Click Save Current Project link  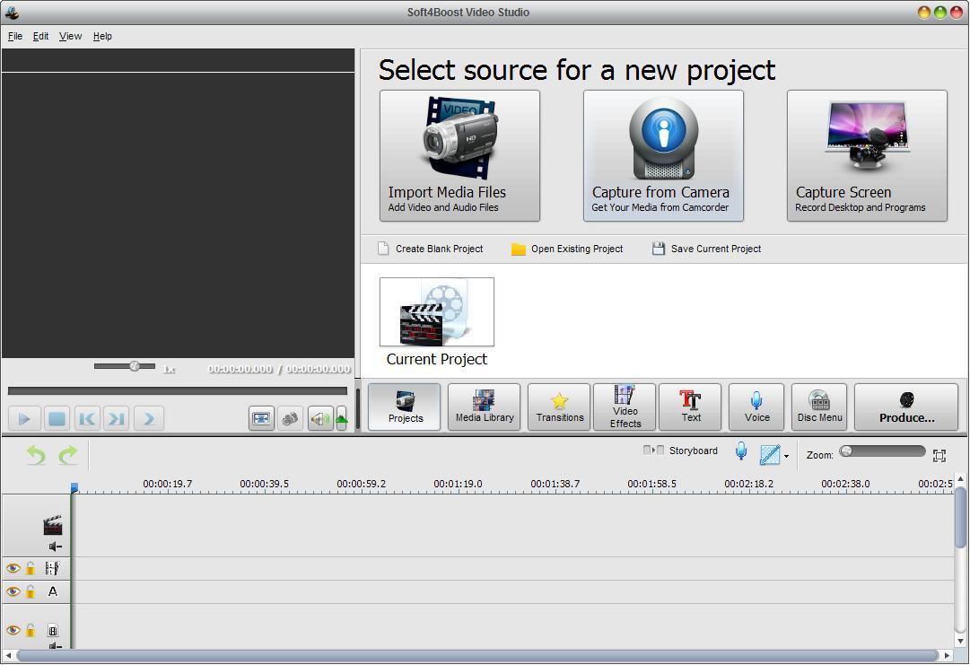pos(706,249)
